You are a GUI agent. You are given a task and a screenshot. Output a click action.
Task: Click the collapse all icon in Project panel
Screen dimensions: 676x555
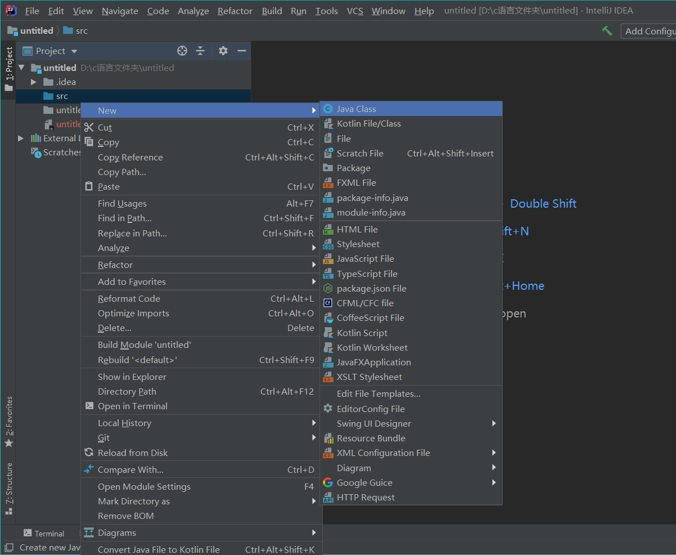pos(200,51)
